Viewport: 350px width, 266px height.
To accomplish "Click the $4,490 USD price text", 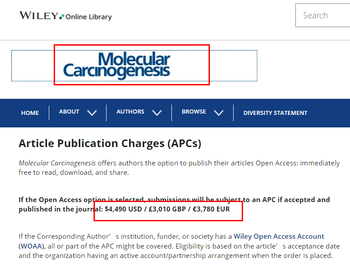I will click(x=123, y=209).
